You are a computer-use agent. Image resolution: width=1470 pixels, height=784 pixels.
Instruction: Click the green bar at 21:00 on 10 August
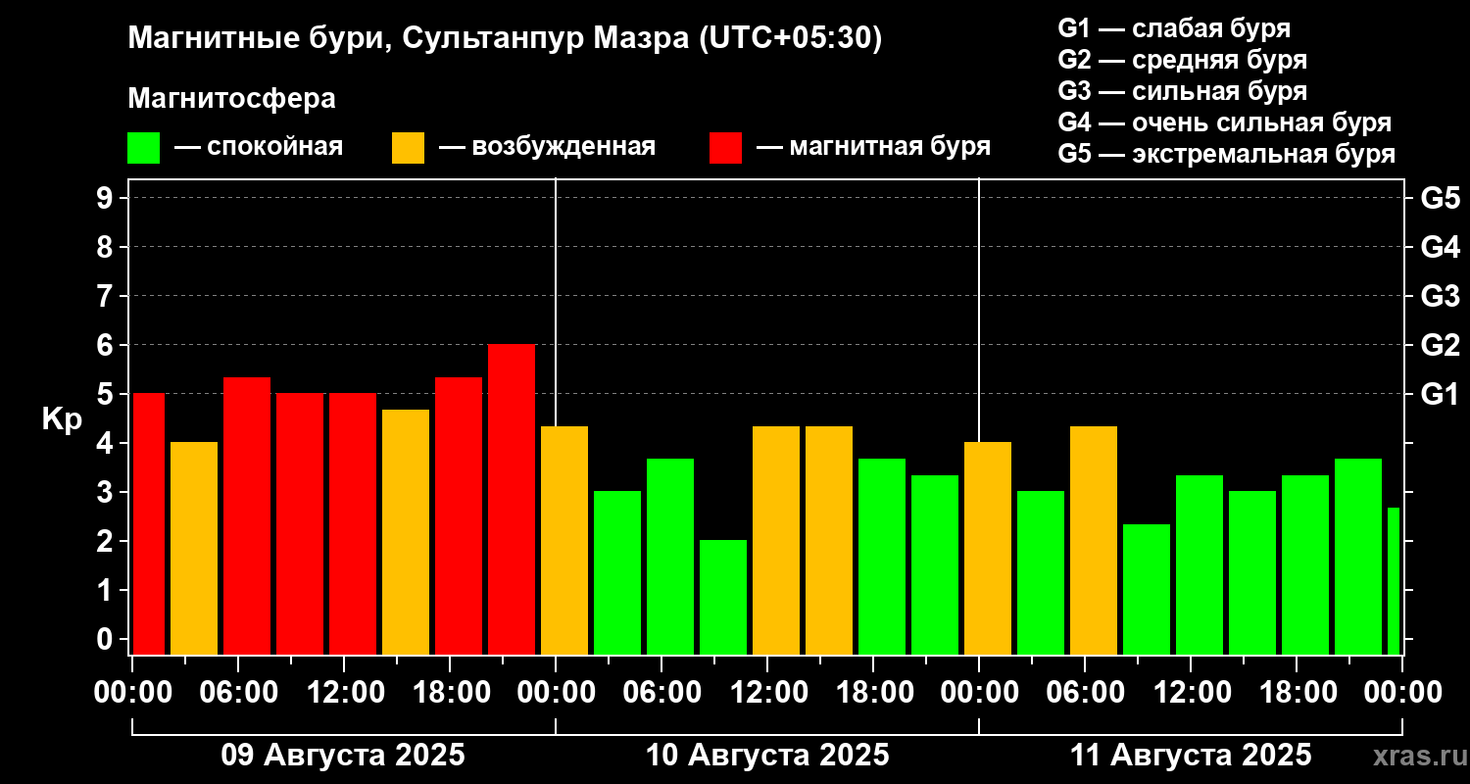(x=935, y=565)
